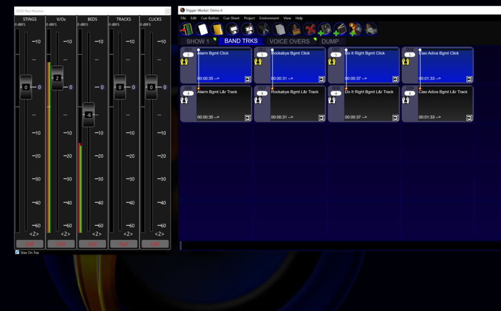The width and height of the screenshot is (501, 311).
Task: Click Save As floppy with pencil icon
Action: (248, 29)
